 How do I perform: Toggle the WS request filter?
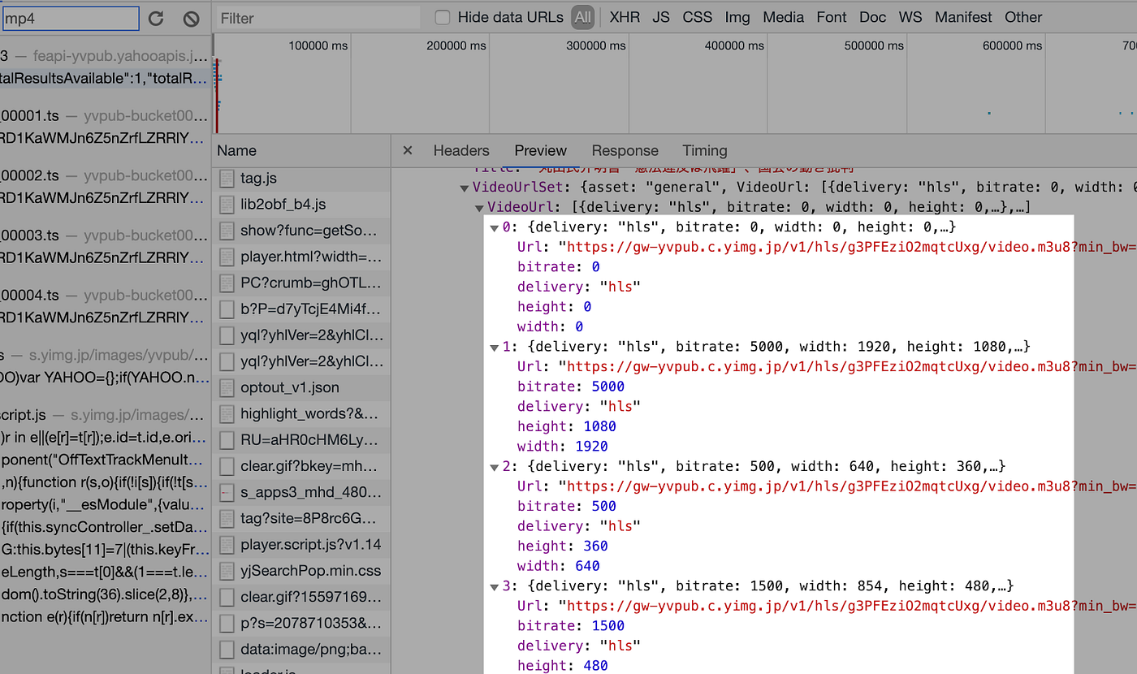pyautogui.click(x=910, y=16)
